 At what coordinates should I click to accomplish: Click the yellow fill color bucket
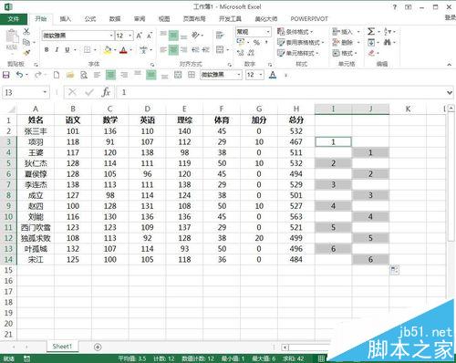[x=108, y=49]
